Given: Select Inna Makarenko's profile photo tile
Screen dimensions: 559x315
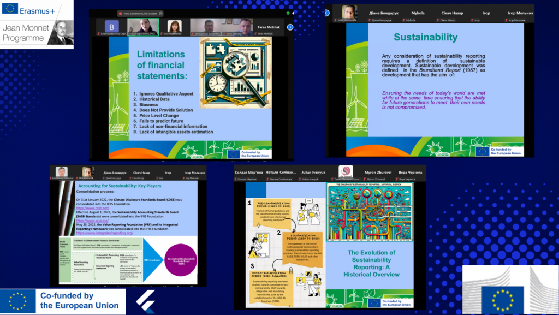Looking at the screenshot, I should pos(174,27).
